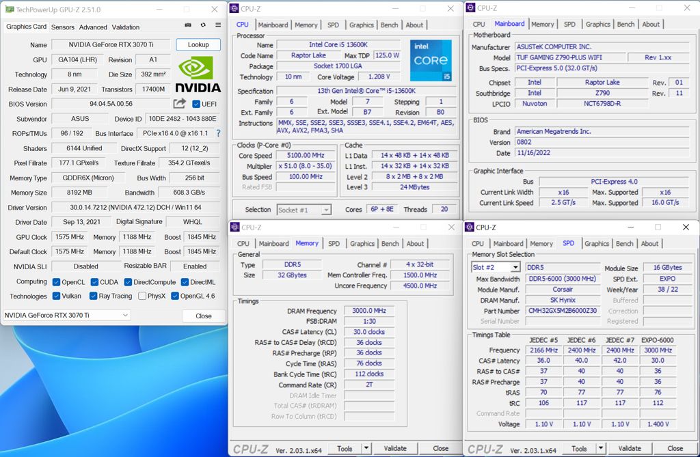Open Bench tab in the CPU-Z Memory Slot Selection window
The image size is (700, 457).
[x=624, y=244]
